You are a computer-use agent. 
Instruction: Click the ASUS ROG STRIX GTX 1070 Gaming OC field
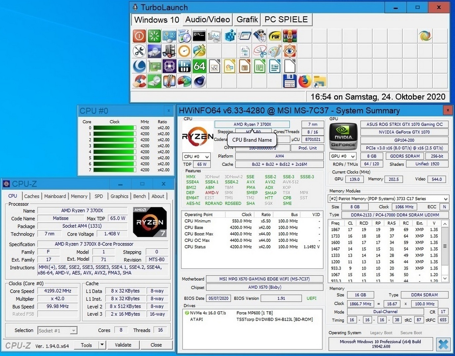pos(404,124)
